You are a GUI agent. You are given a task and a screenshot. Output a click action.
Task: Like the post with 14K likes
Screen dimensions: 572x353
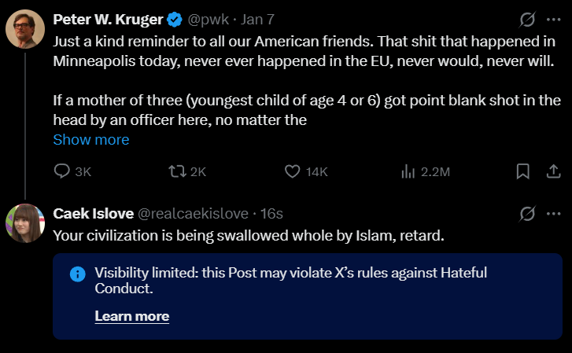pos(293,171)
